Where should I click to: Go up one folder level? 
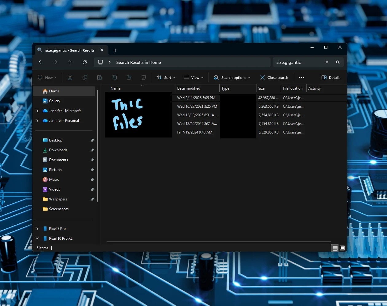[x=70, y=62]
